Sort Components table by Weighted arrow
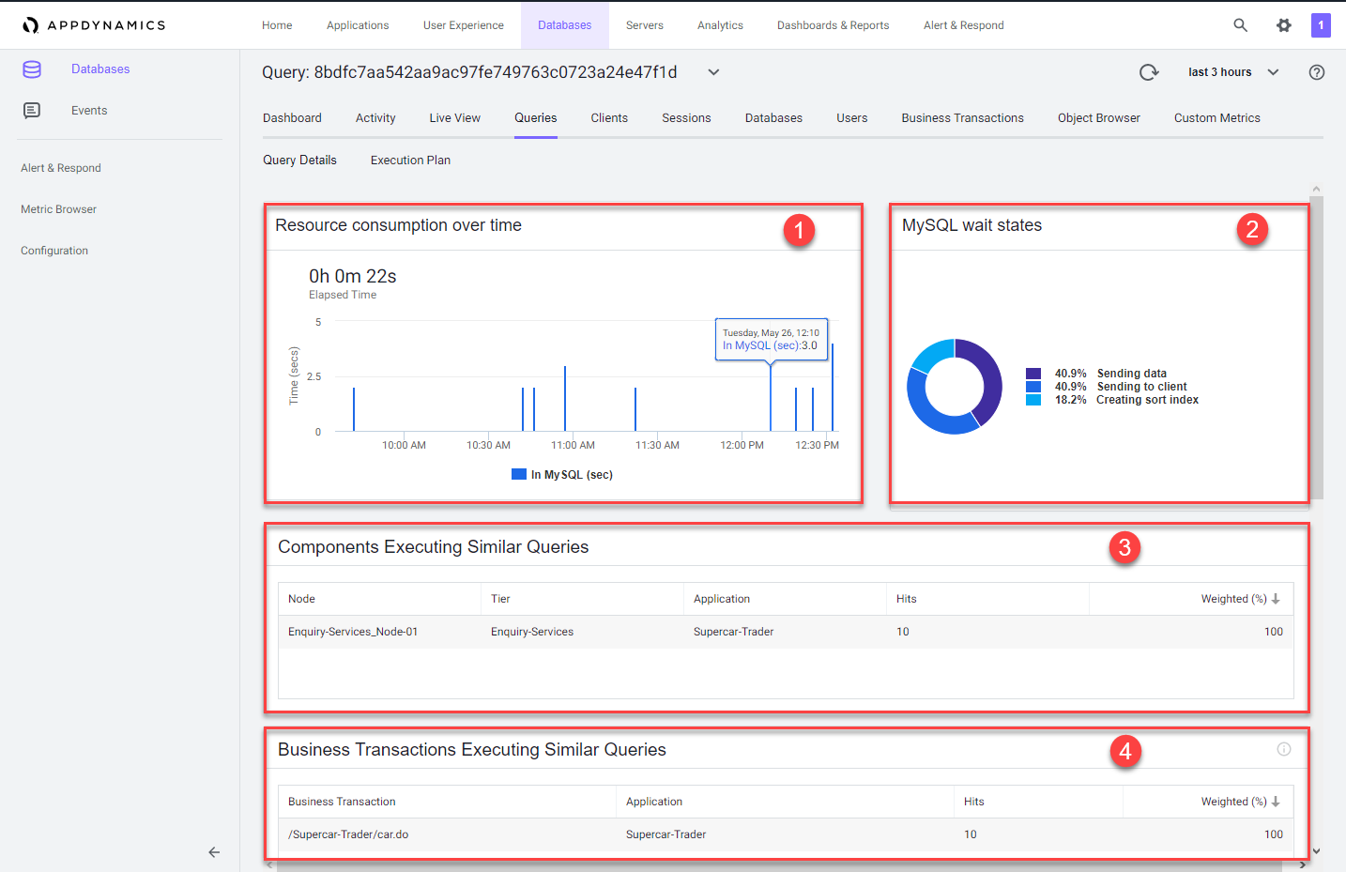 [1276, 599]
